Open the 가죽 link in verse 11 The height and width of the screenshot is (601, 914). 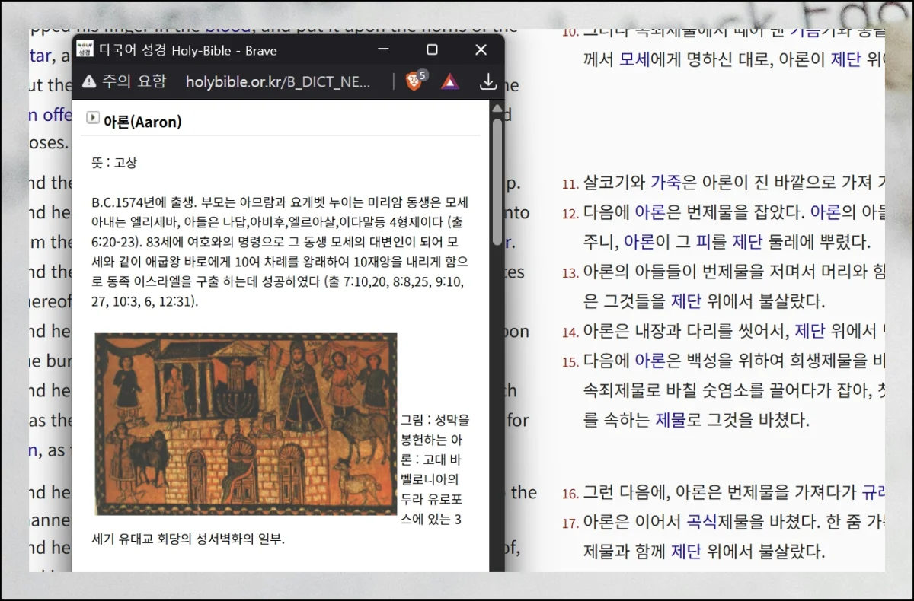click(x=666, y=183)
